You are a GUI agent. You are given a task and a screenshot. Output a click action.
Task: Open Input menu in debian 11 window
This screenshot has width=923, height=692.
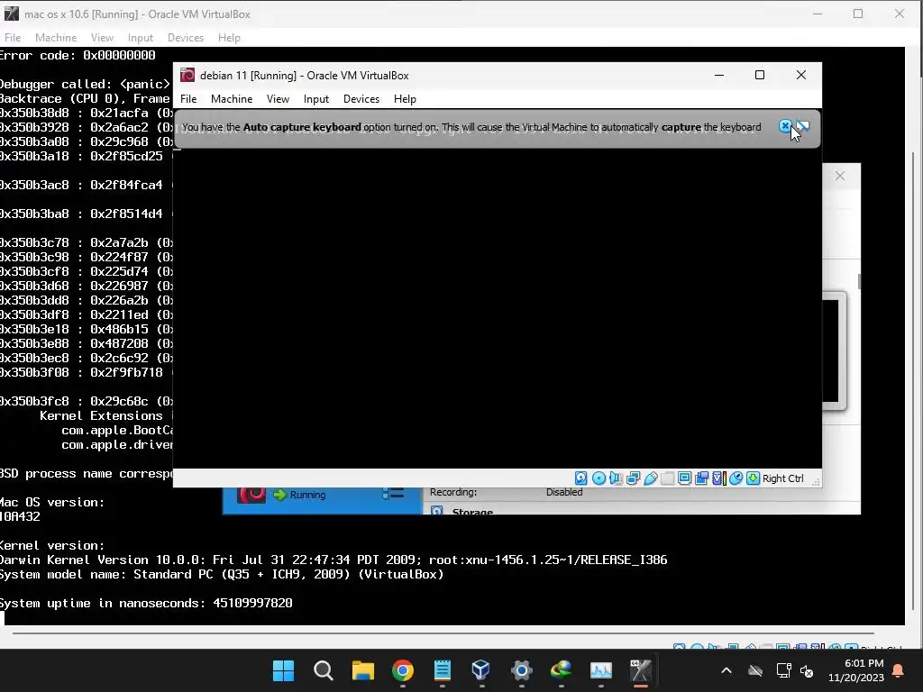(316, 99)
